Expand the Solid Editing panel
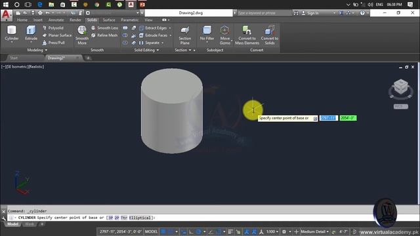 pos(146,50)
